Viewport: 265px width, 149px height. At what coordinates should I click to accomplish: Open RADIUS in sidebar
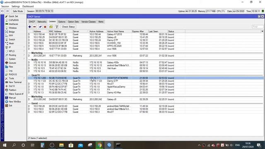tap(13, 74)
